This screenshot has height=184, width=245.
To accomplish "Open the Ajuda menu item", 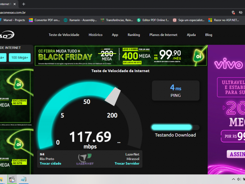I will pos(191,35).
